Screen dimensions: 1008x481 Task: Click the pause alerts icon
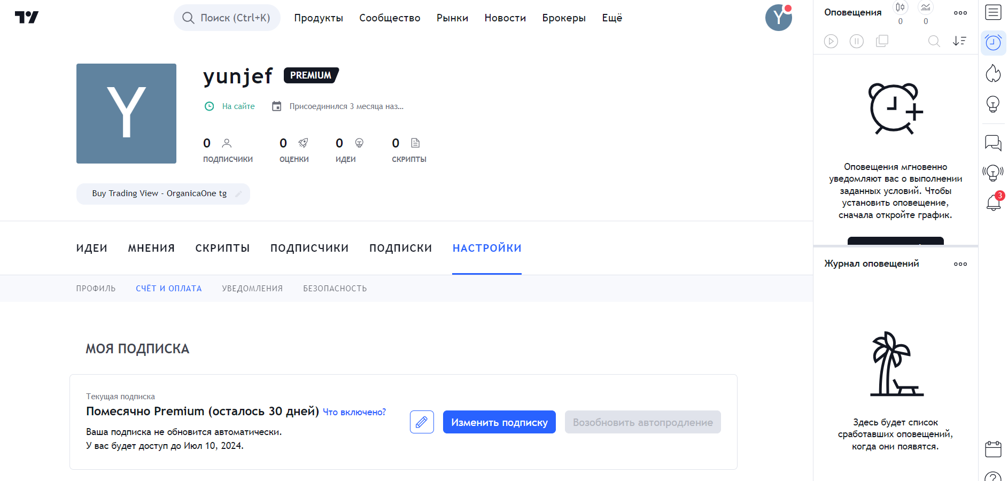pos(856,41)
